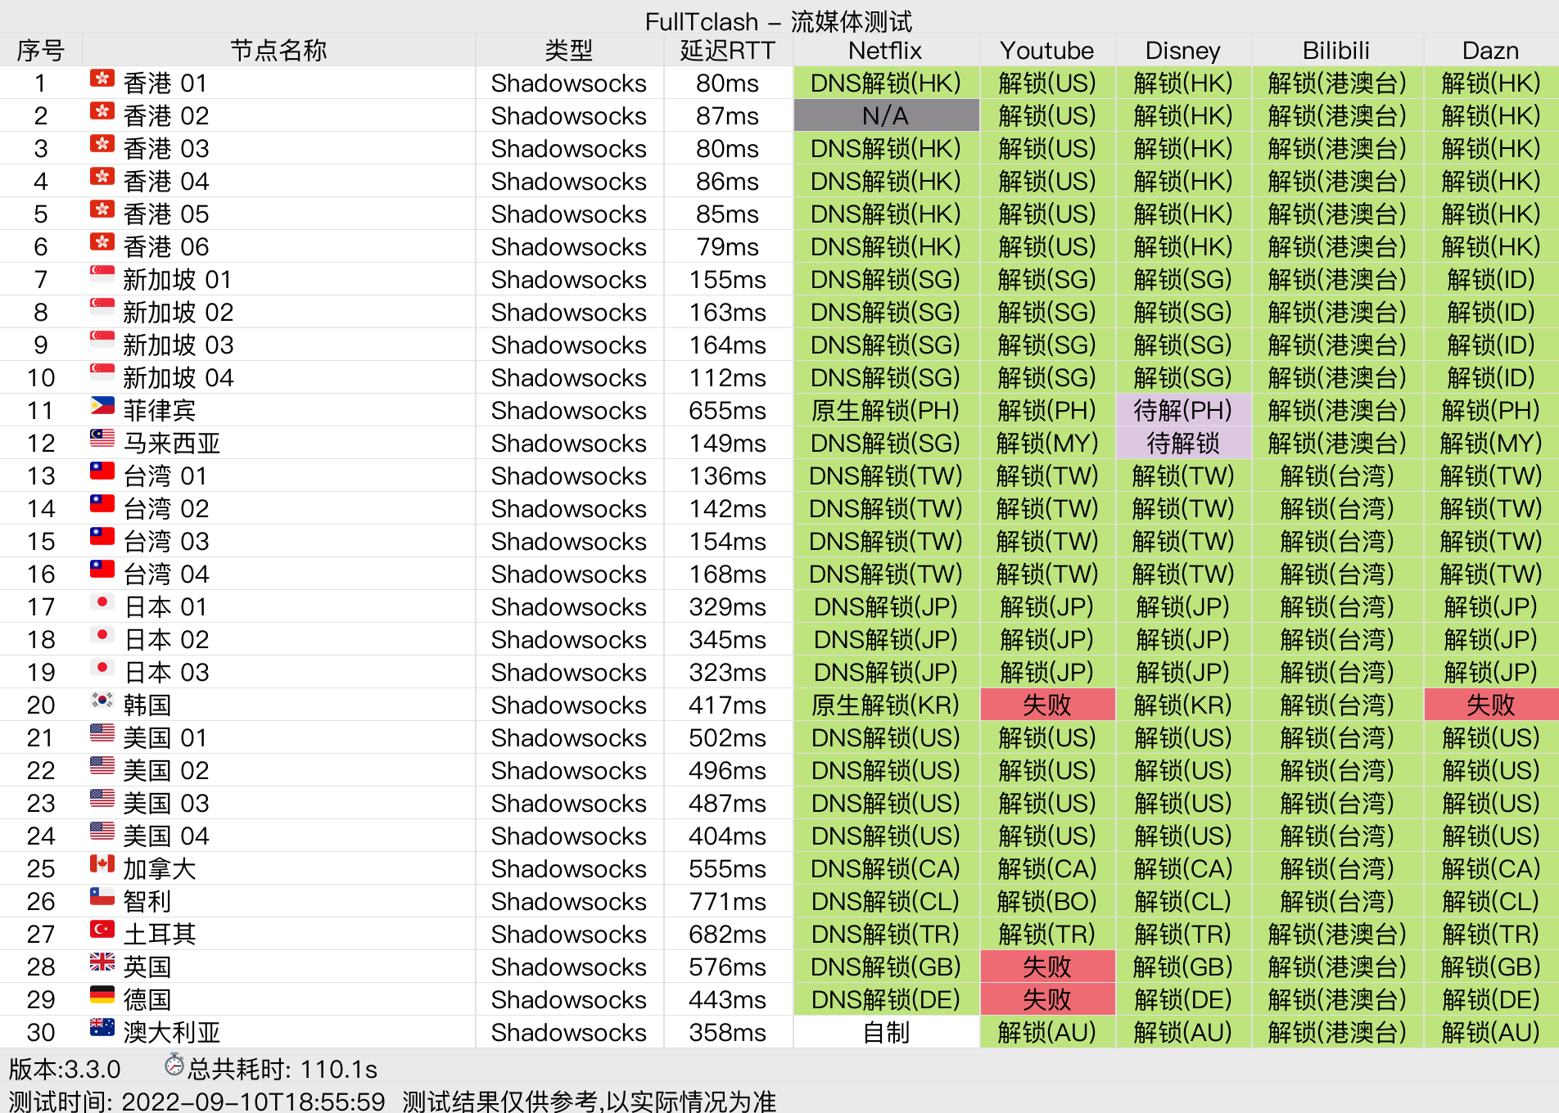Click the stopwatch icon next to 总共耗时
The width and height of the screenshot is (1559, 1113).
coord(174,1066)
